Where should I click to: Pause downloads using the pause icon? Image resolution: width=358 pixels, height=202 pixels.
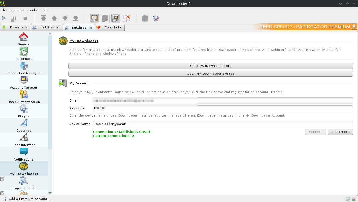coord(14,19)
